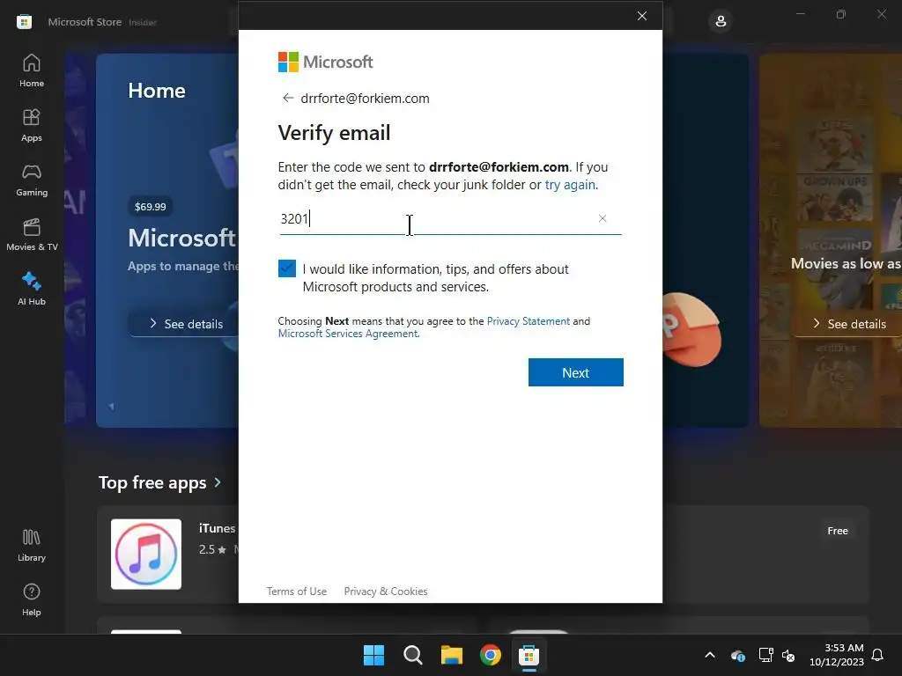
Task: Open Terms of Use link
Action: [x=296, y=591]
